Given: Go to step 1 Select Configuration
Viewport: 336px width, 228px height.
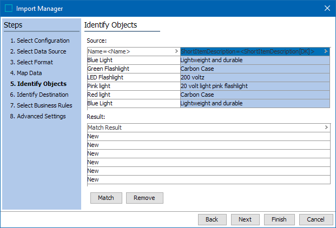Looking at the screenshot, I should [40, 41].
